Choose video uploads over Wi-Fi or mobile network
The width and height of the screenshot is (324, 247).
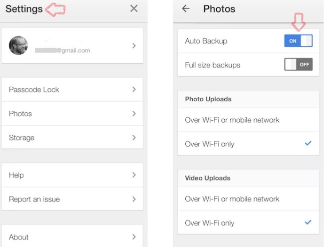click(x=232, y=199)
